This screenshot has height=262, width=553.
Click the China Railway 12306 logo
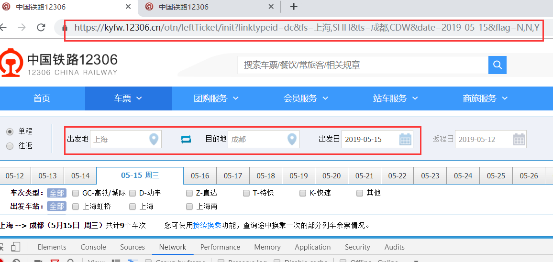pos(59,64)
